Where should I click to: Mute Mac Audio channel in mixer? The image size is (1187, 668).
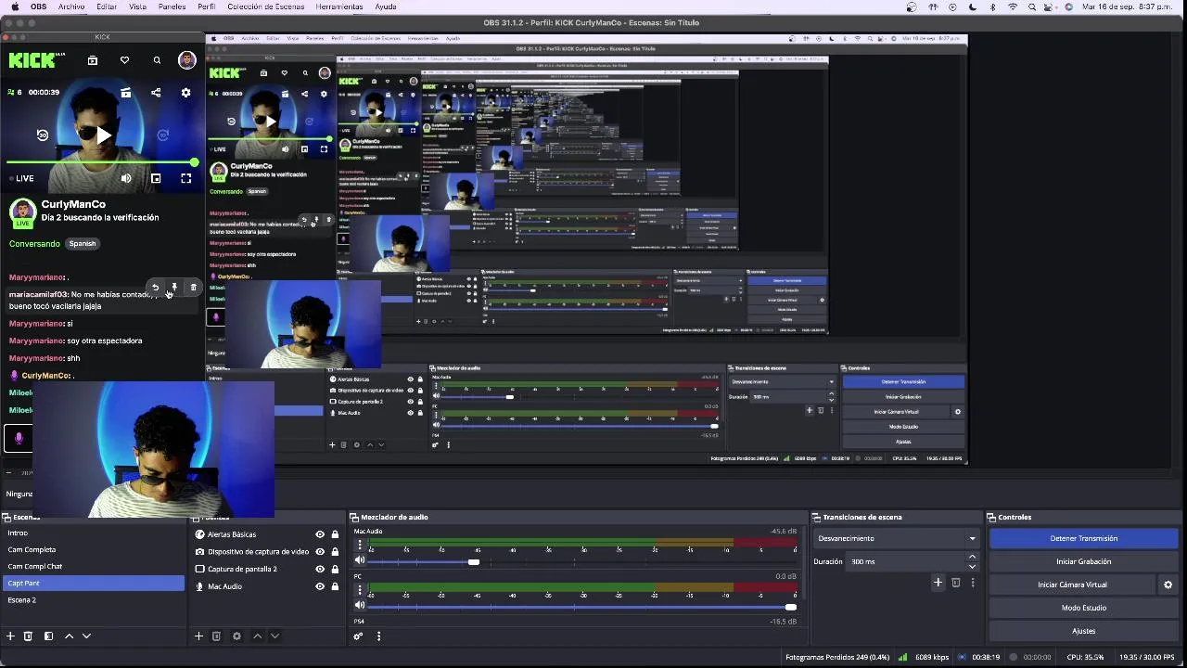click(360, 560)
